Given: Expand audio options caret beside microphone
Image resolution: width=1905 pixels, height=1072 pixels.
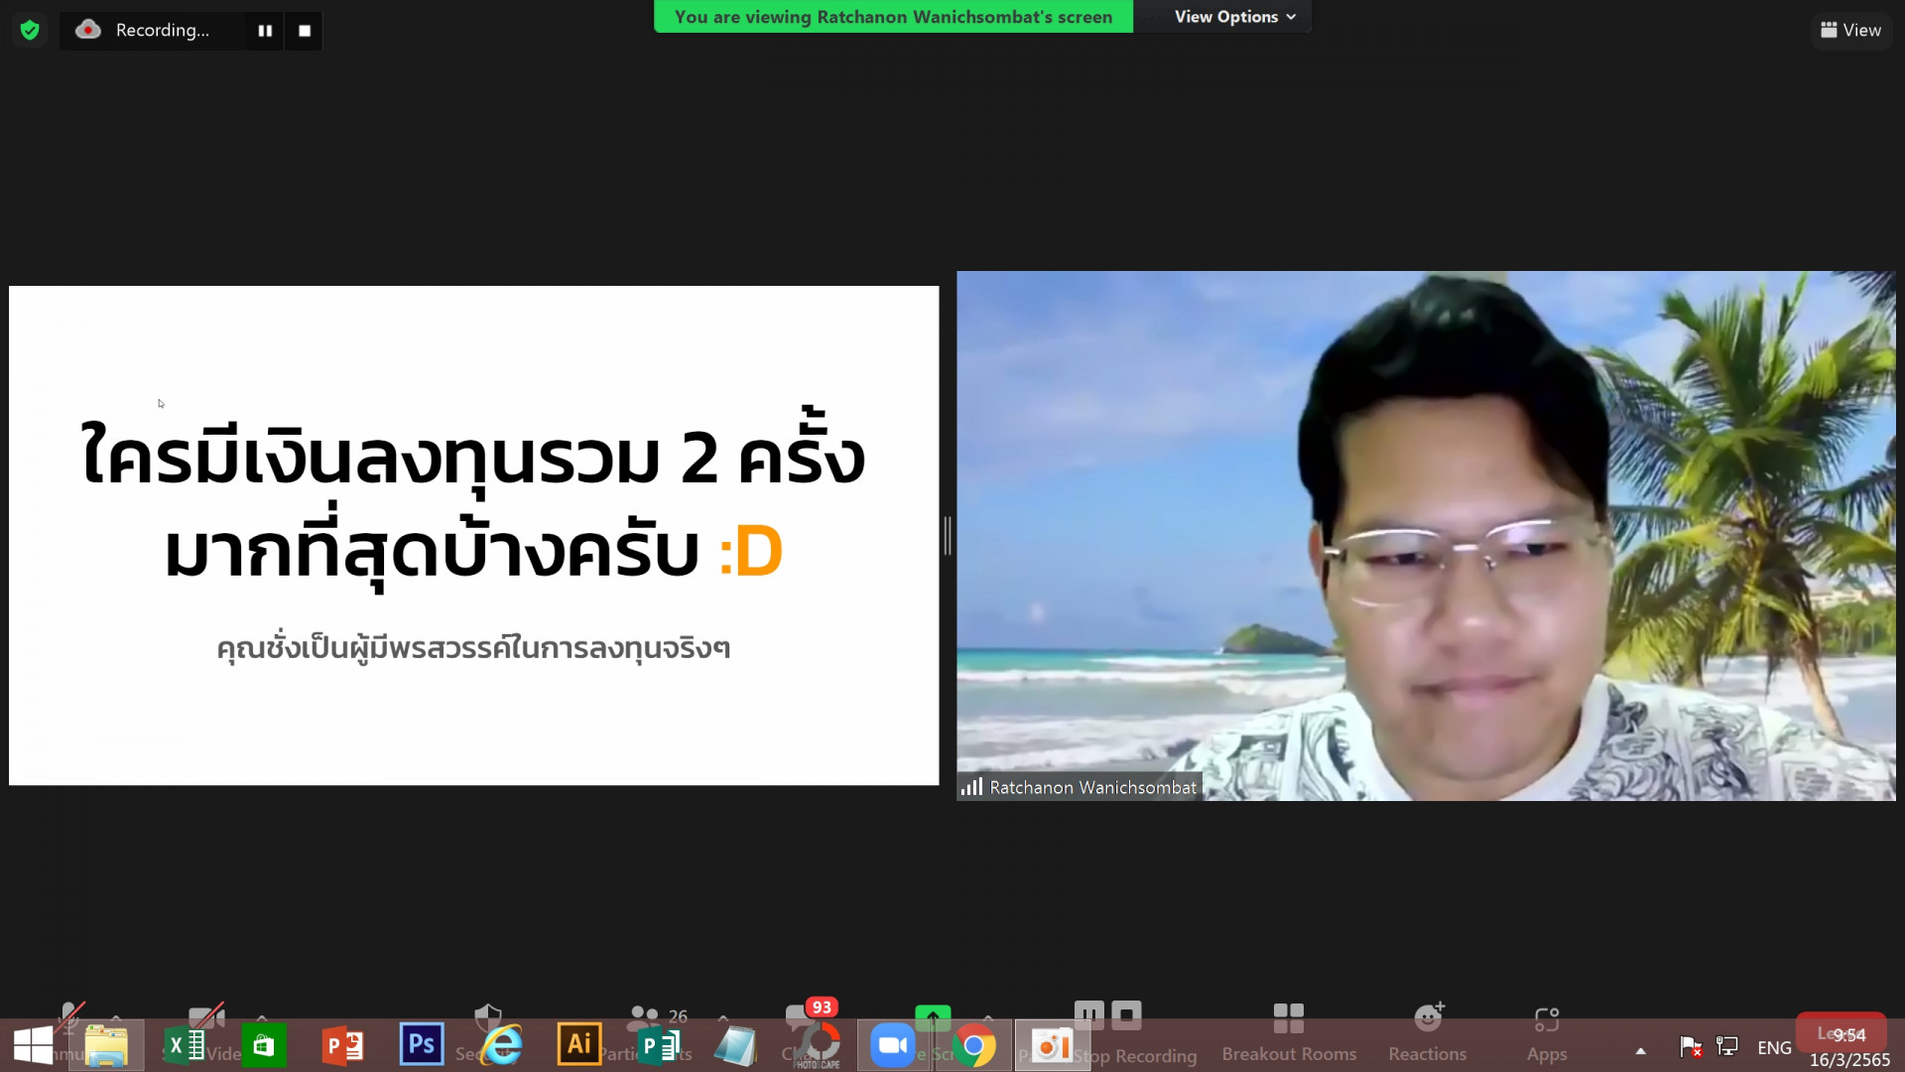Looking at the screenshot, I should click(116, 1017).
